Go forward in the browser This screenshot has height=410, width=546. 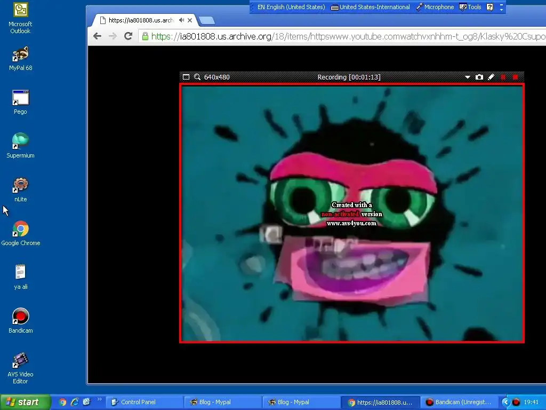point(113,36)
